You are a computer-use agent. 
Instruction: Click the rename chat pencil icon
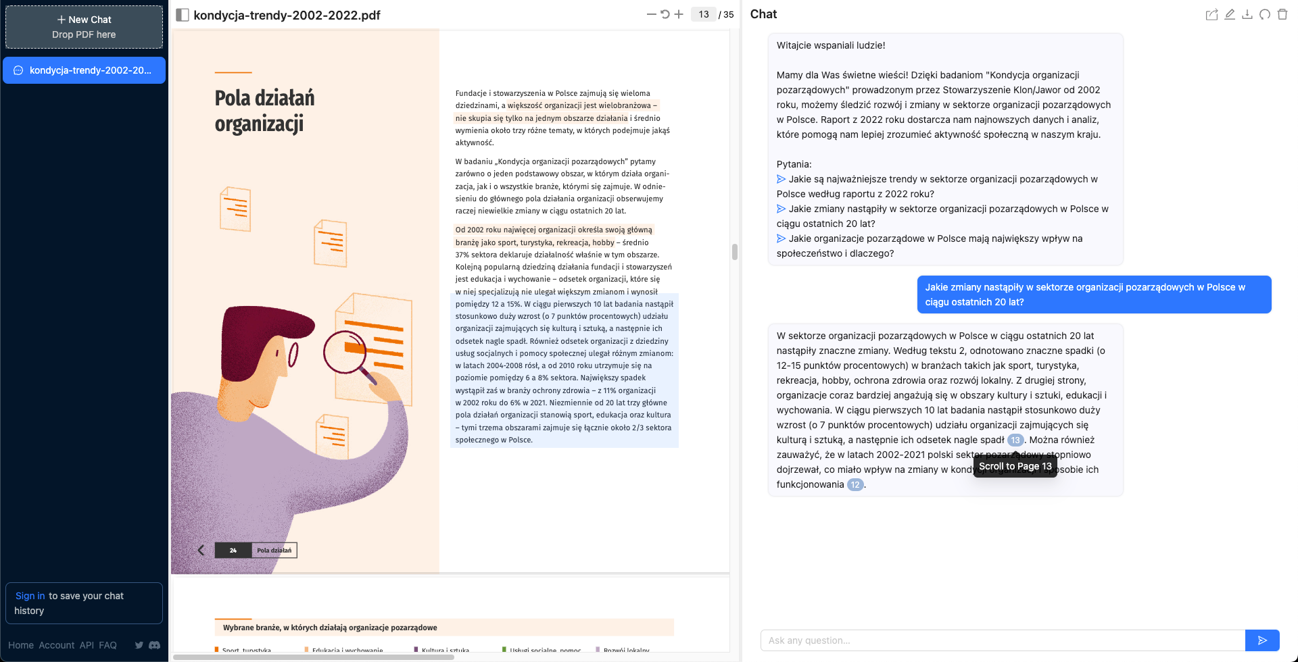[1229, 14]
